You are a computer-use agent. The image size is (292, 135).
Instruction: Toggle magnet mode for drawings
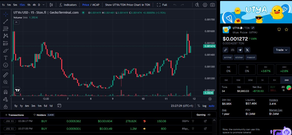click(x=6, y=92)
